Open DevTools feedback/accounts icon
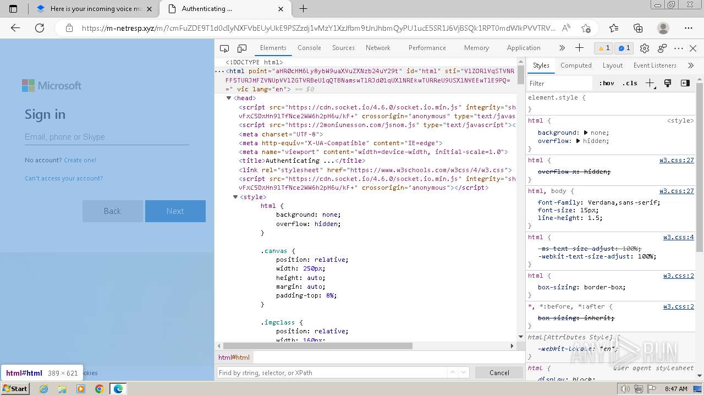Screen dimensions: 704x396 (x=662, y=48)
